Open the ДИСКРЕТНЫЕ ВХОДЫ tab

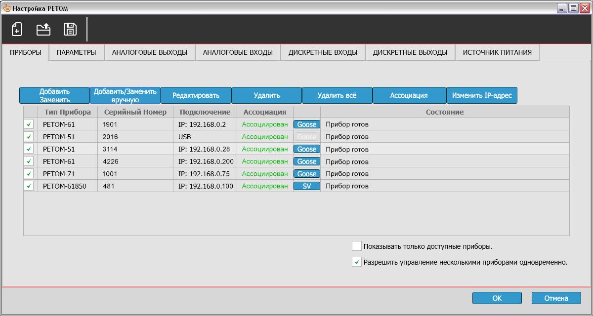(323, 52)
